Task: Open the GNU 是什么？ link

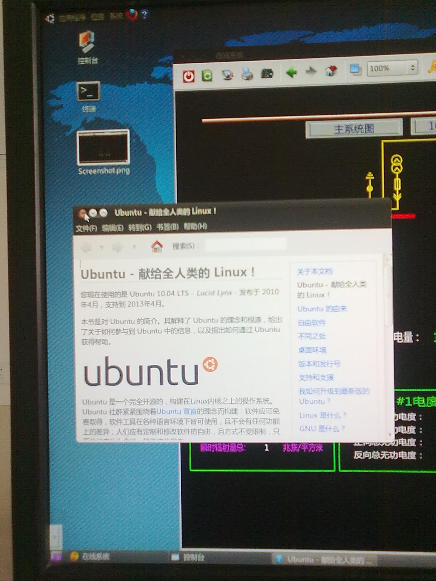Action: tap(322, 429)
